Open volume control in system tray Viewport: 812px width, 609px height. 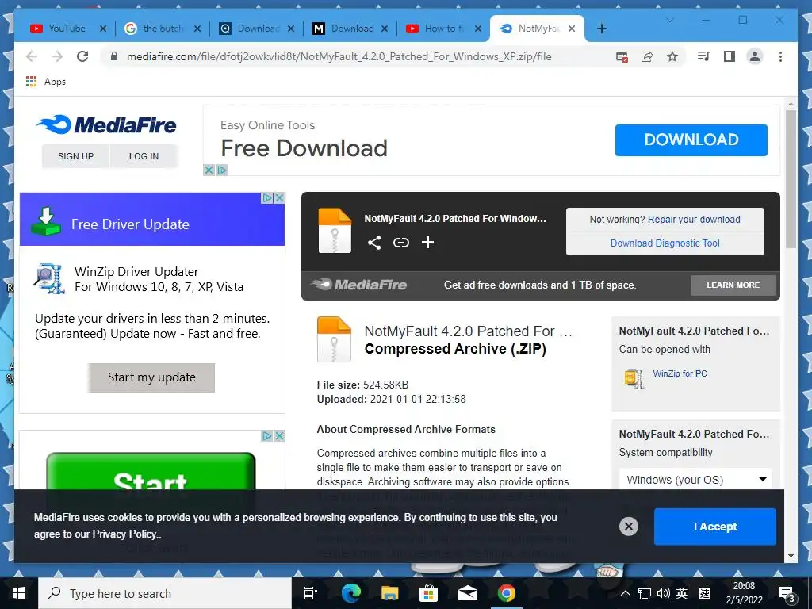click(x=663, y=593)
